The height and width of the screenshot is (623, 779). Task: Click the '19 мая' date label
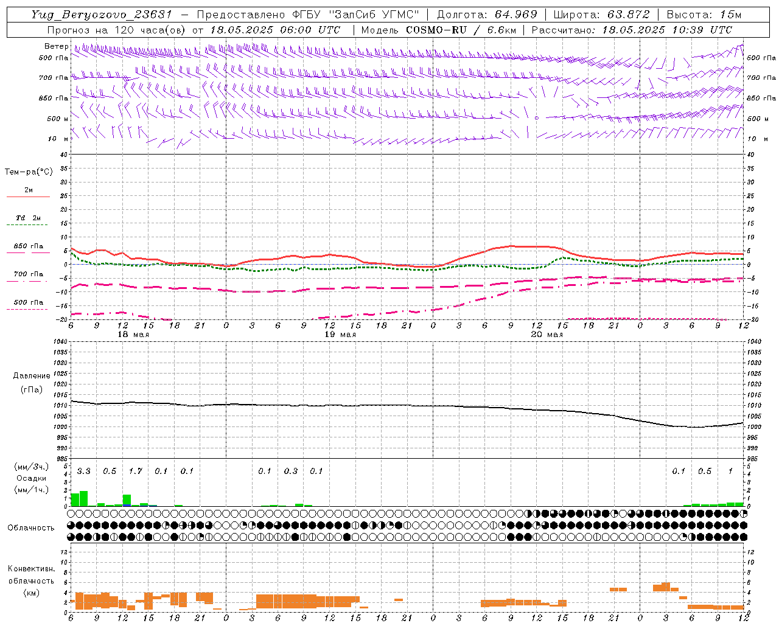coord(340,335)
